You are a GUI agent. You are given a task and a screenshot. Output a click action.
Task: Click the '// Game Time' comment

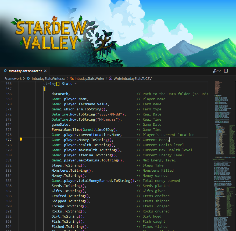click(149, 130)
